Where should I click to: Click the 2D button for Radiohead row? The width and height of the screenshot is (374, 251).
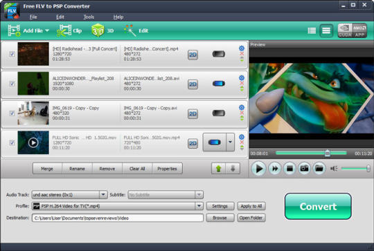pos(193,55)
